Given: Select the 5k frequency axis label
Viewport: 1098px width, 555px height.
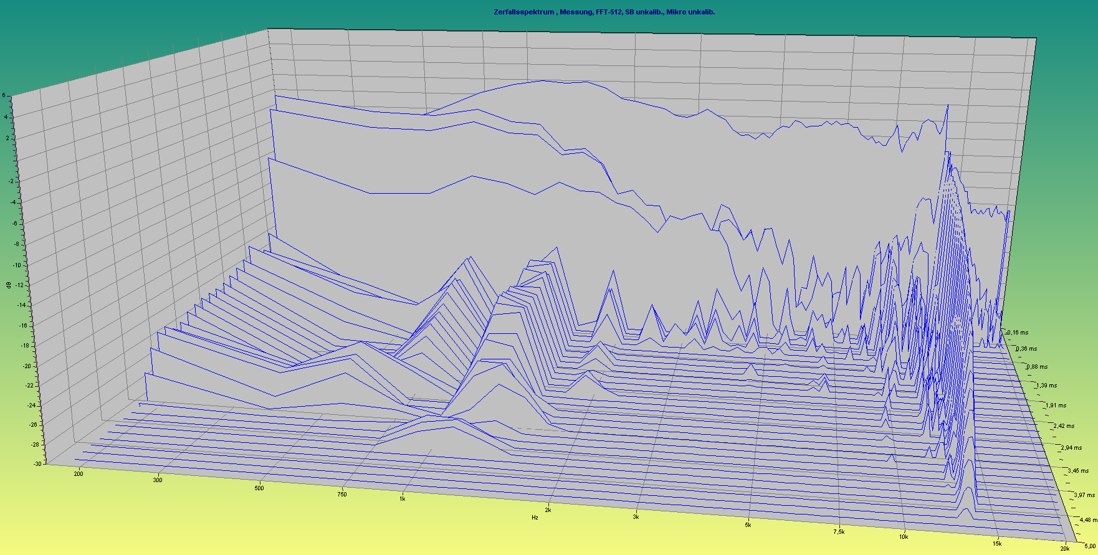Looking at the screenshot, I should click(748, 525).
